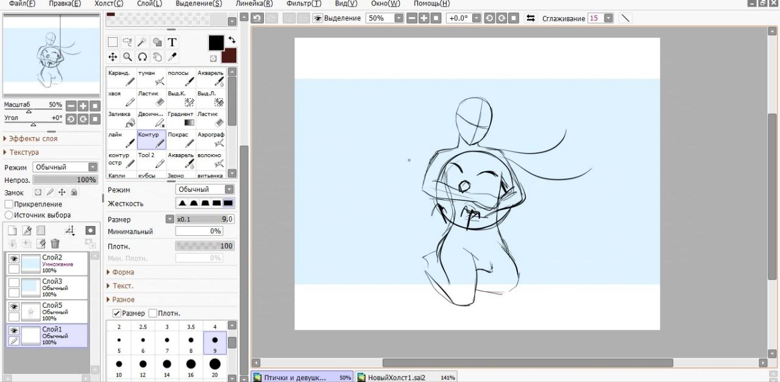Viewport: 780px width, 382px height.
Task: Expand the Эффекты слоя section
Action: (x=30, y=139)
